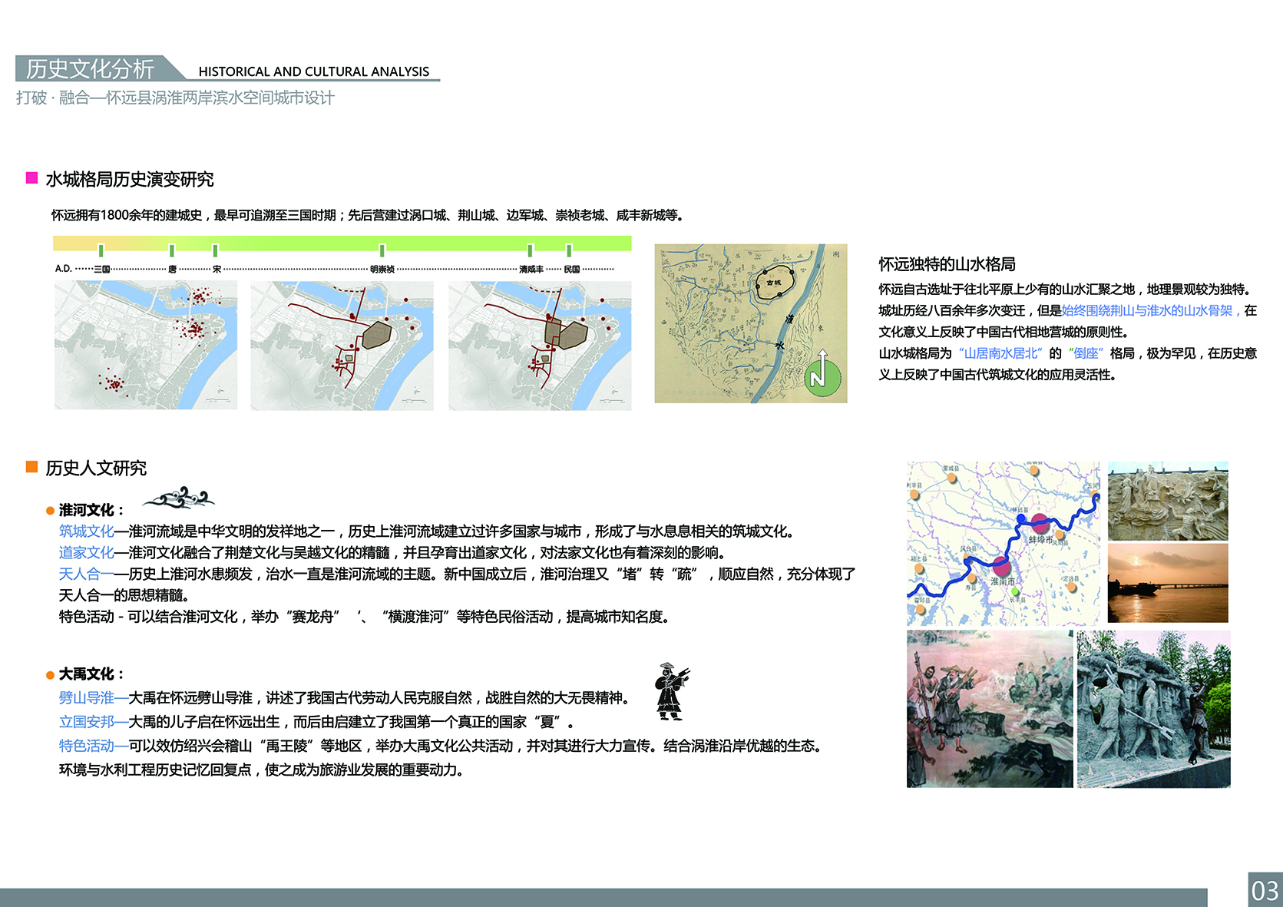Open the sunset river bridge photo
1283x907 pixels.
(x=1168, y=583)
